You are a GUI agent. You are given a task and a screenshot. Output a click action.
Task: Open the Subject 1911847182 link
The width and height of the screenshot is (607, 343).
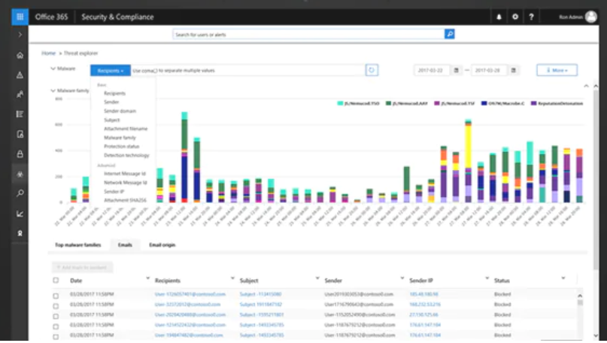[261, 305]
